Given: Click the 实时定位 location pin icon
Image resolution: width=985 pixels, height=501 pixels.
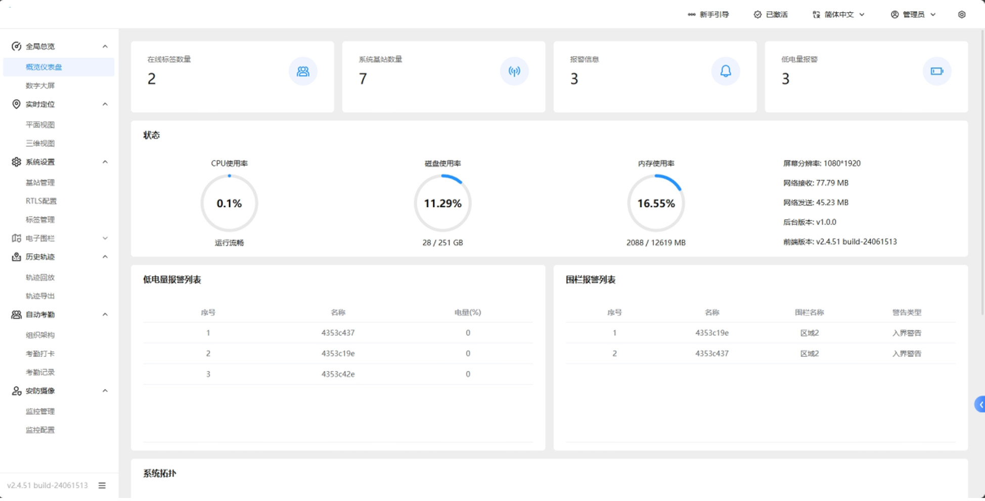Looking at the screenshot, I should [16, 104].
